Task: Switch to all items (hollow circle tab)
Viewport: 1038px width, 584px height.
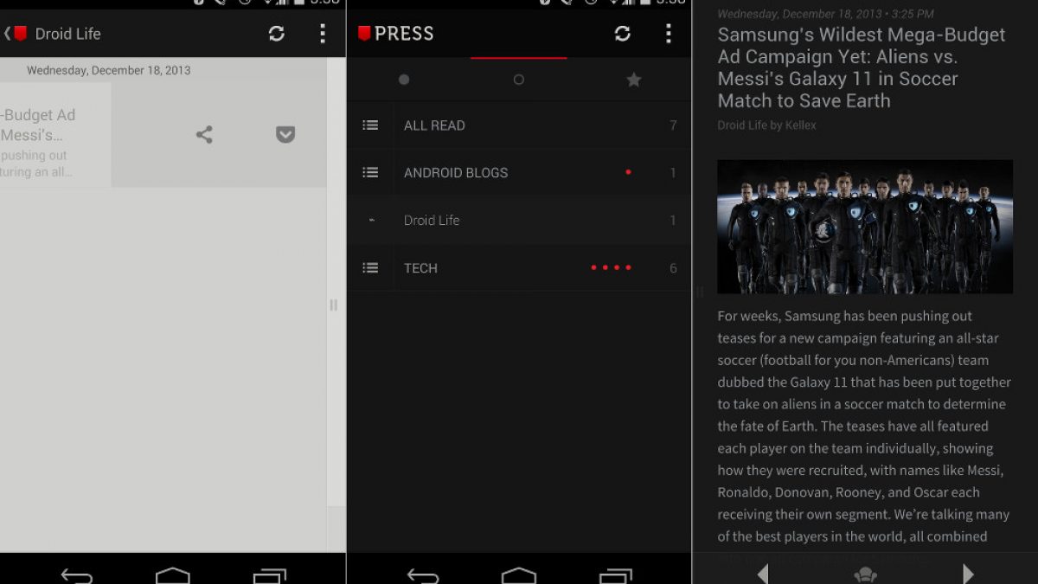Action: click(x=519, y=80)
